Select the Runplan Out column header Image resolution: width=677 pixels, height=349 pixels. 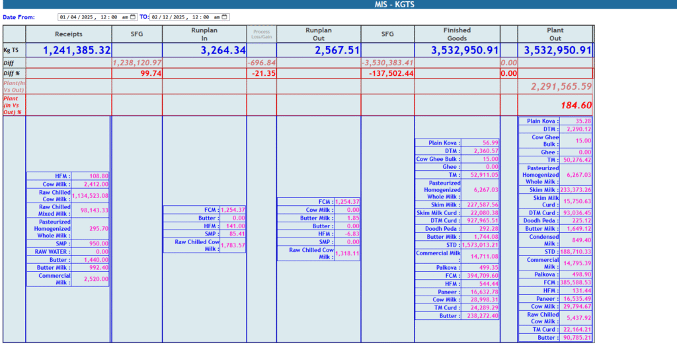(x=318, y=34)
